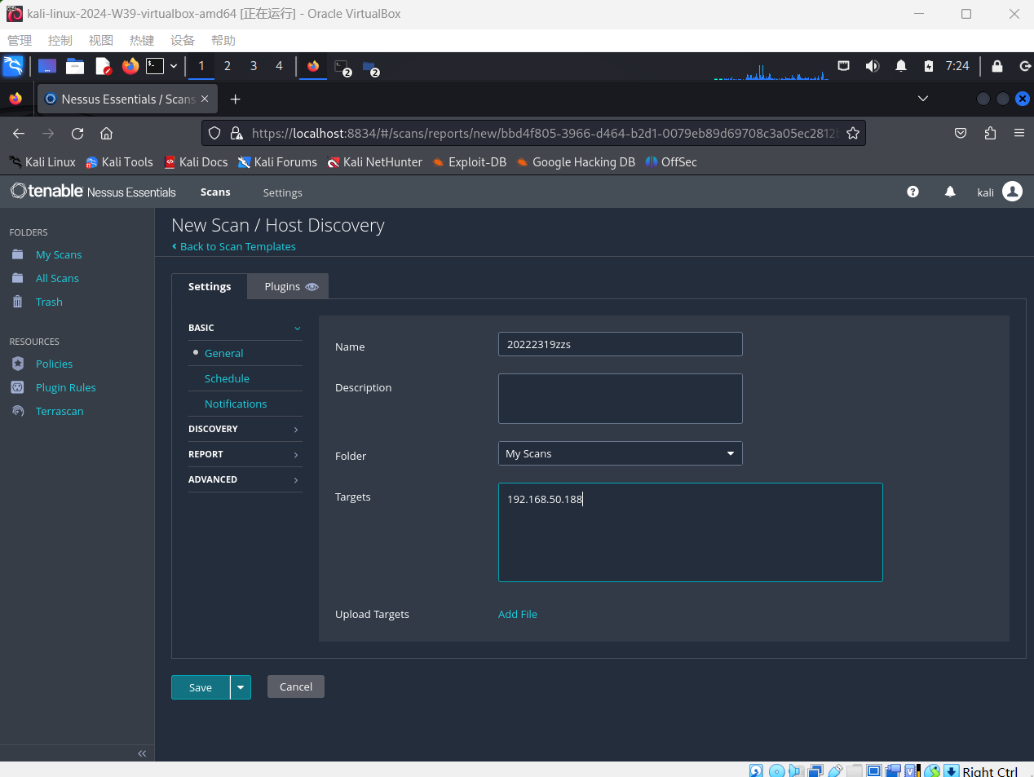Click the Save button
The image size is (1034, 777).
coord(201,687)
